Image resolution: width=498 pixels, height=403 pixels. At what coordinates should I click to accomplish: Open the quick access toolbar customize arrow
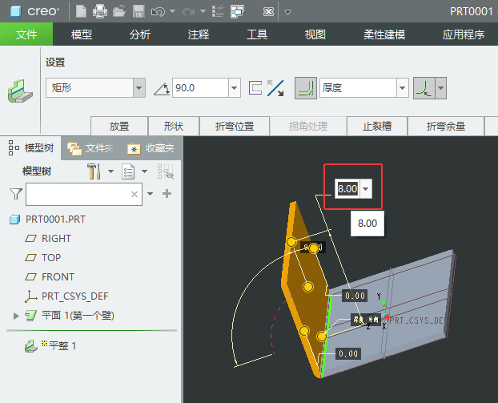(287, 12)
